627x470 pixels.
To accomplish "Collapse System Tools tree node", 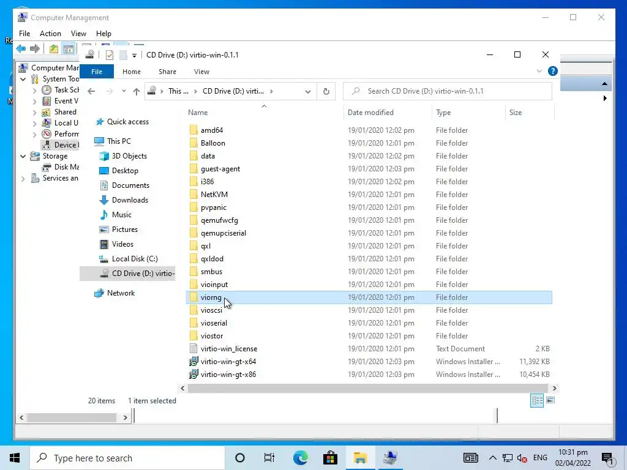I will coord(23,79).
